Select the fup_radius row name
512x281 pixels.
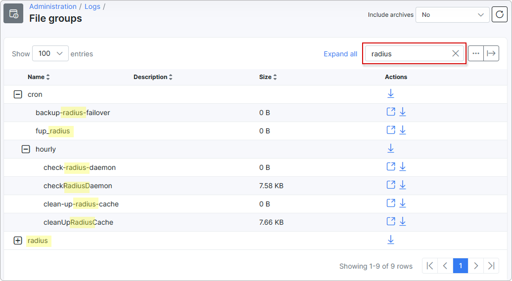pos(52,131)
